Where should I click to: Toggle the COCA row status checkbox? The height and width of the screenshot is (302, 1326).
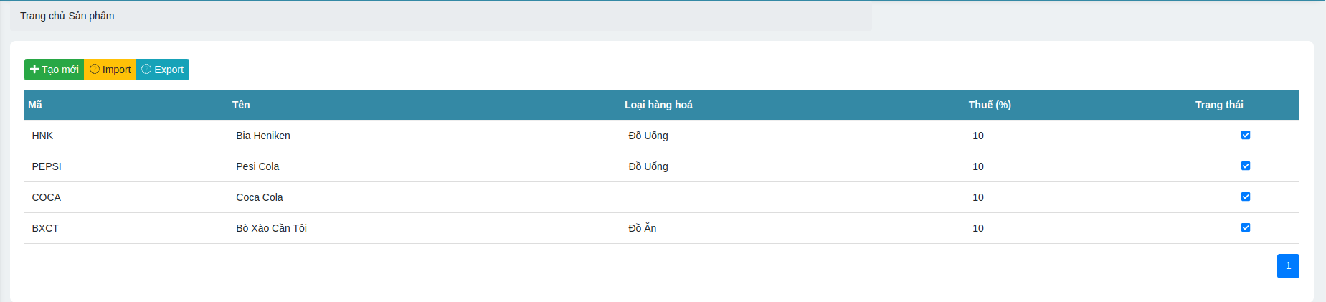pos(1246,197)
